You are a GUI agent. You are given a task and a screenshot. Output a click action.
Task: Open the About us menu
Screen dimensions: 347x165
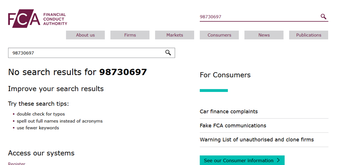tap(85, 35)
